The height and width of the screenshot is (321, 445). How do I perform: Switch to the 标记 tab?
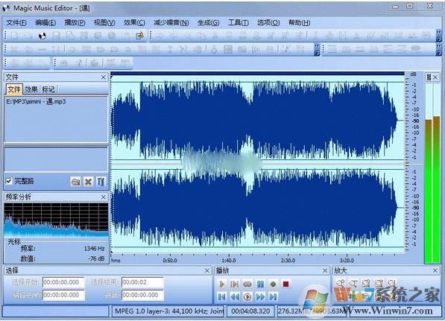pos(48,89)
